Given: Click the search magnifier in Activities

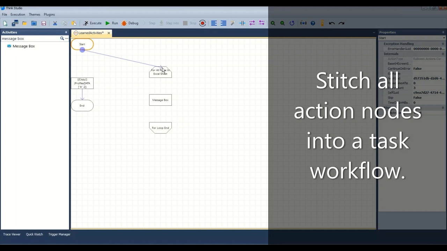Looking at the screenshot, I should click(62, 39).
